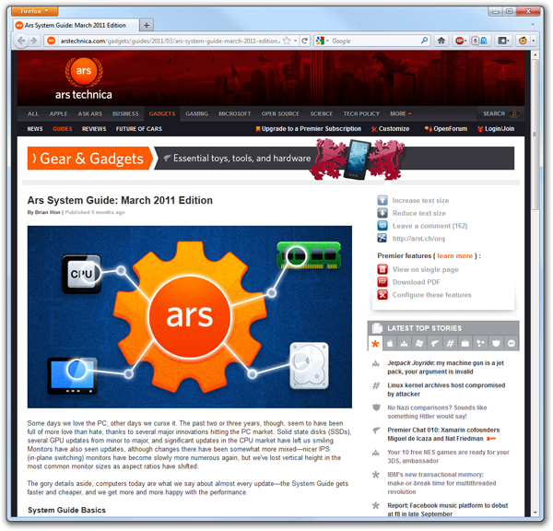
Task: Click the vertical scrollbar thumb
Action: coord(535,134)
